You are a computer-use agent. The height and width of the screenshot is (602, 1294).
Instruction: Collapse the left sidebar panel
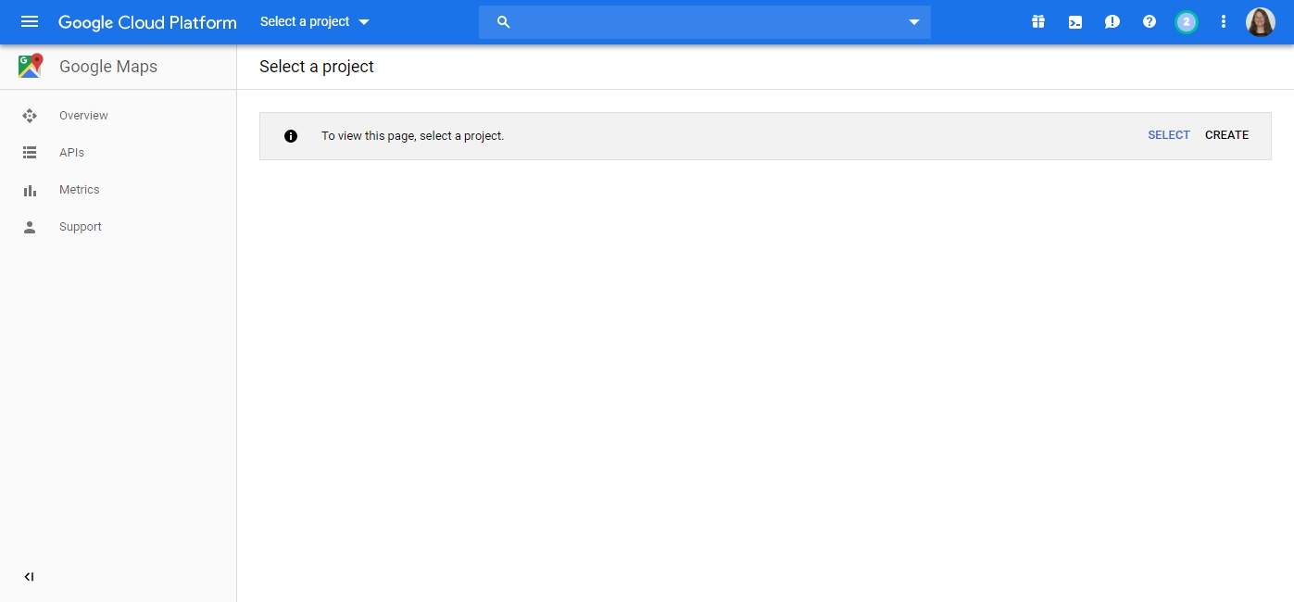(29, 577)
